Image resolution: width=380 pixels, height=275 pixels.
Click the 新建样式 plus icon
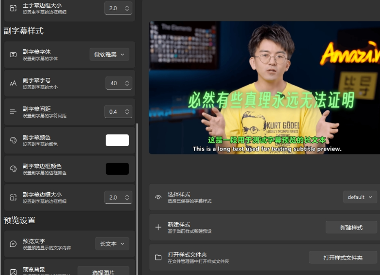(x=158, y=228)
